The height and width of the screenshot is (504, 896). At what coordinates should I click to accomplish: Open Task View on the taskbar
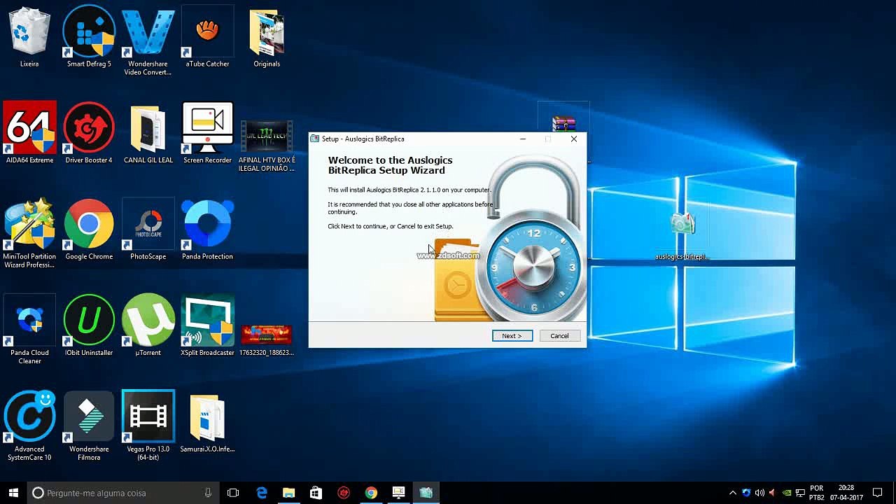coord(233,493)
